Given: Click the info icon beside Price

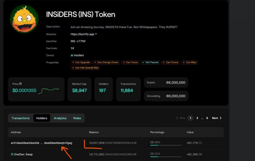Looking at the screenshot, I should [x=20, y=84].
